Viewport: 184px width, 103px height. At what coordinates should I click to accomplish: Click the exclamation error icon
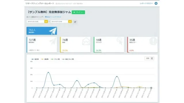(x=153, y=41)
